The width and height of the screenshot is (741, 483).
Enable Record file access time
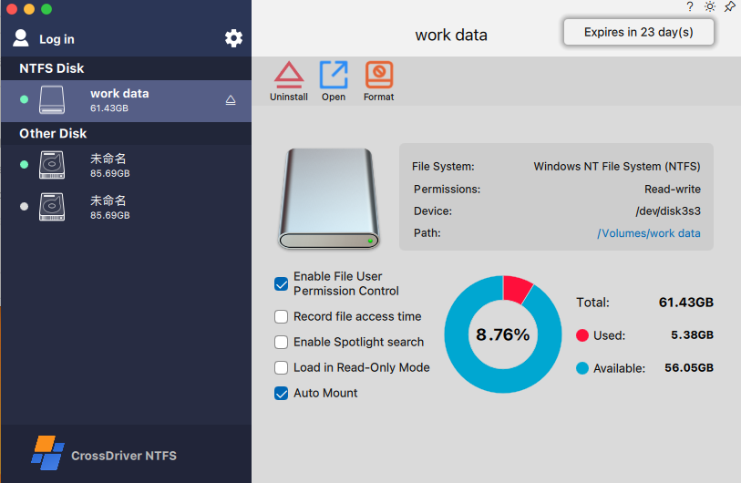tap(282, 317)
